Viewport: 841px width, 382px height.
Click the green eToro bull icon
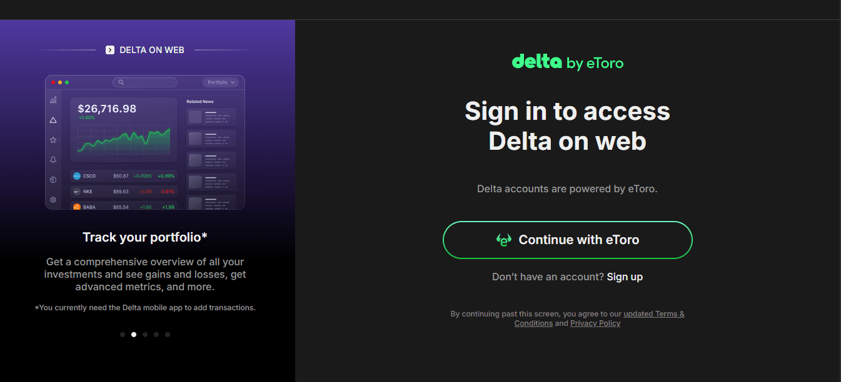(503, 240)
